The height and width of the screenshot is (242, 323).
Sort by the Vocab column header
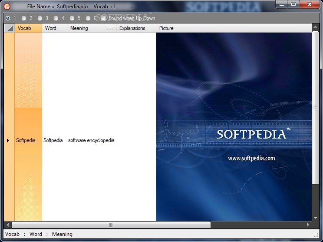(x=28, y=28)
